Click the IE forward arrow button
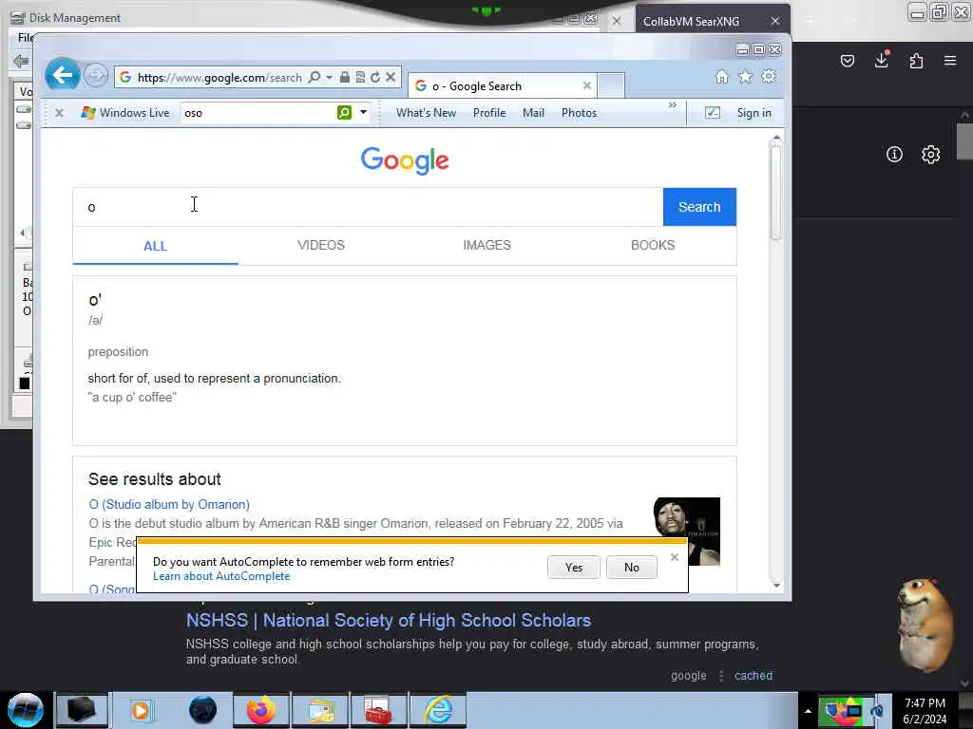Viewport: 973px width, 729px height. pyautogui.click(x=96, y=76)
